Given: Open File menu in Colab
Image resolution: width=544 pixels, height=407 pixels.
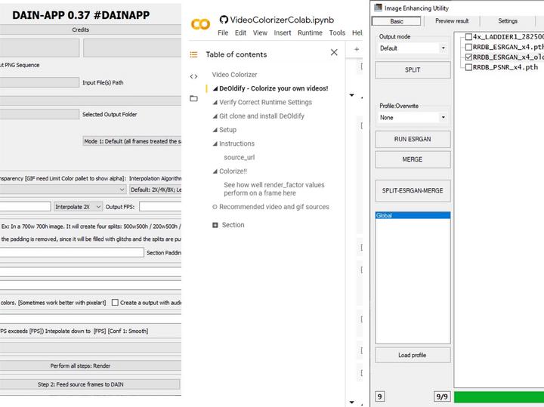Looking at the screenshot, I should click(x=223, y=33).
